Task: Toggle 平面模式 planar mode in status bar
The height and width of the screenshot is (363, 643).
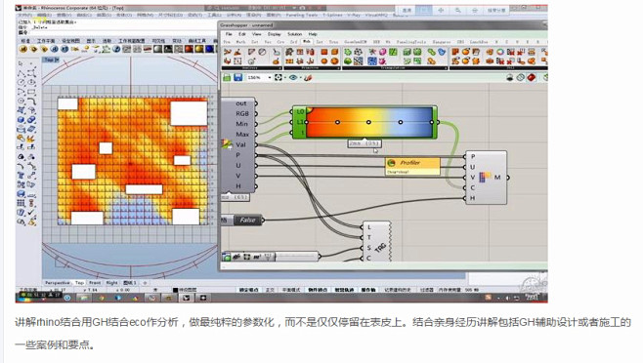Action: pyautogui.click(x=291, y=290)
